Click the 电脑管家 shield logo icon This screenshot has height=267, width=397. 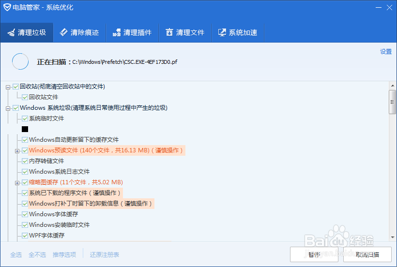tap(7, 8)
